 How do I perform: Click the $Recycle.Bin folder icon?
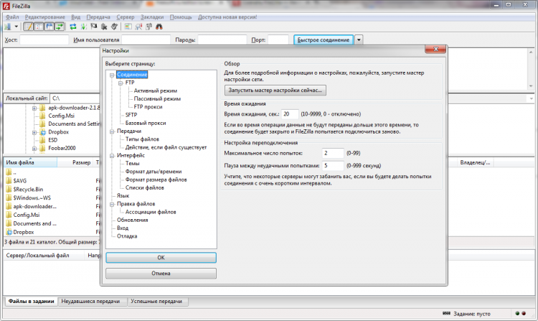pyautogui.click(x=9, y=189)
